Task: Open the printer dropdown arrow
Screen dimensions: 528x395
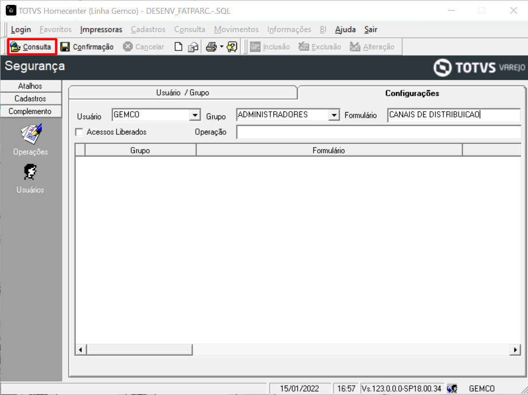Action: pyautogui.click(x=221, y=47)
